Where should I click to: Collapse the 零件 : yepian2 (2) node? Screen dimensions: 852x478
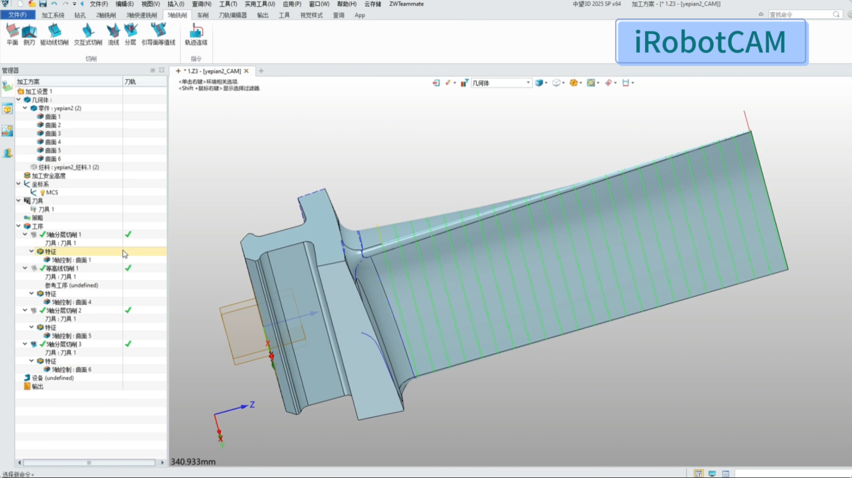point(25,108)
